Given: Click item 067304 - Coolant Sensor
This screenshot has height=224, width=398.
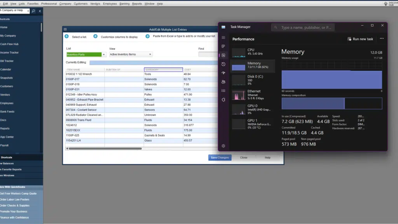Looking at the screenshot, I should (85, 110).
